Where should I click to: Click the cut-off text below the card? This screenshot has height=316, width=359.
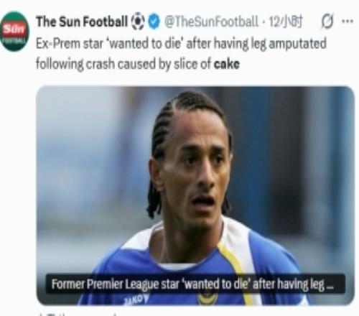[x=79, y=314]
